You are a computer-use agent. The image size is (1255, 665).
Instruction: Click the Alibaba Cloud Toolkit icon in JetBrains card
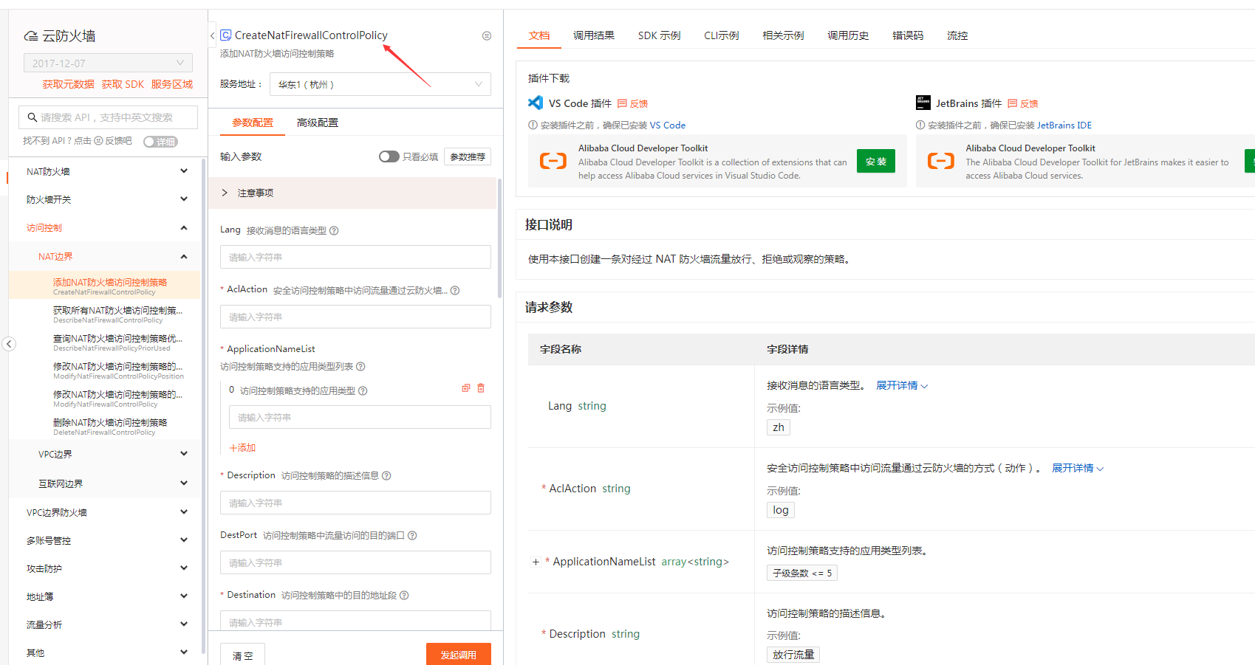941,161
